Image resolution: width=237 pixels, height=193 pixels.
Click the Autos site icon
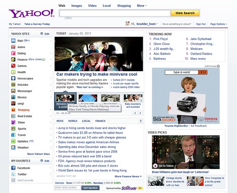pyautogui.click(x=13, y=47)
